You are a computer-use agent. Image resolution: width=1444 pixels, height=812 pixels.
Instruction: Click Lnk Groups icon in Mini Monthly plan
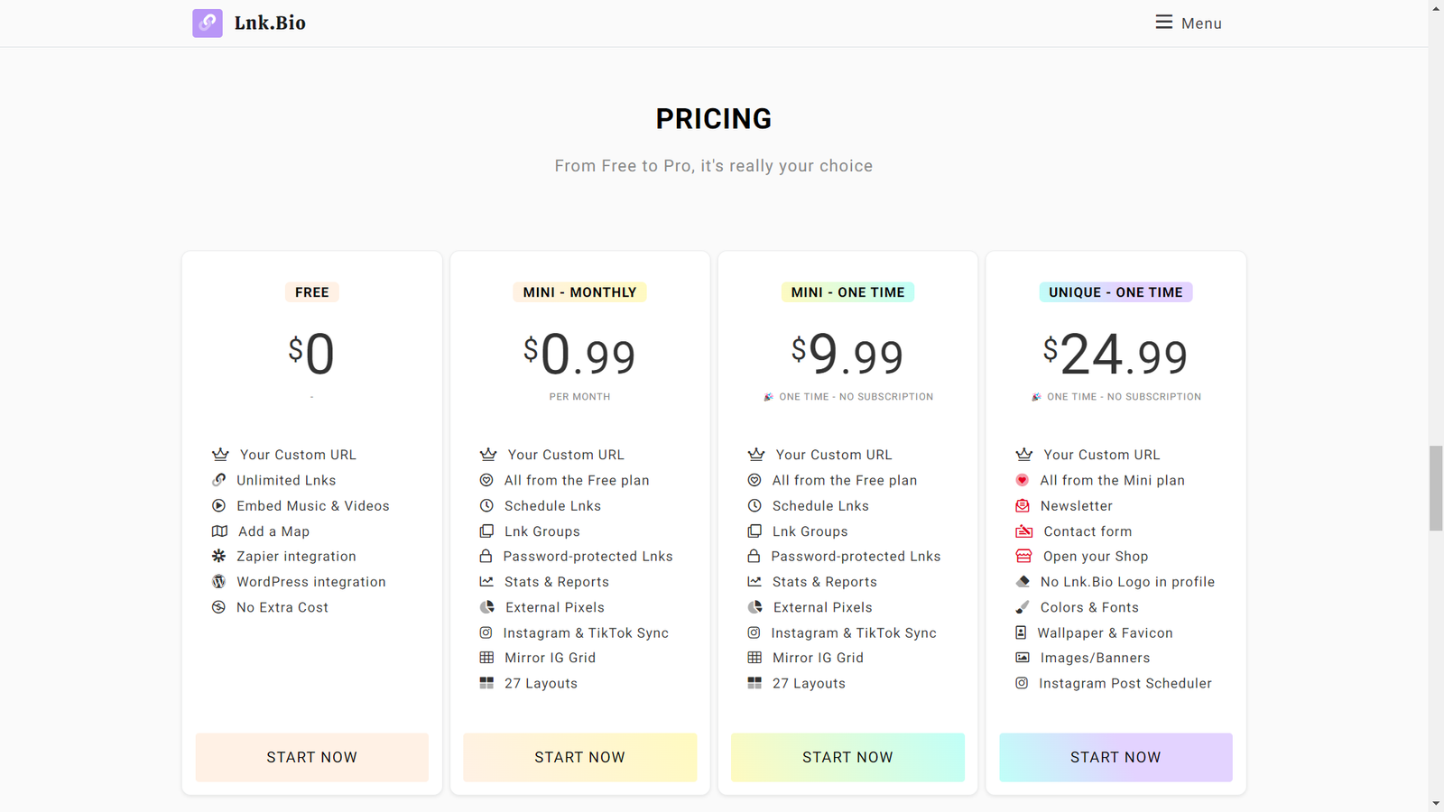tap(486, 531)
